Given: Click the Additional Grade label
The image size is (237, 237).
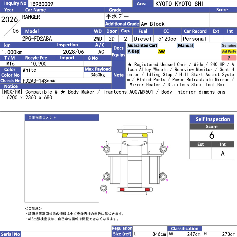Looking at the screenshot, I should pos(122,24).
